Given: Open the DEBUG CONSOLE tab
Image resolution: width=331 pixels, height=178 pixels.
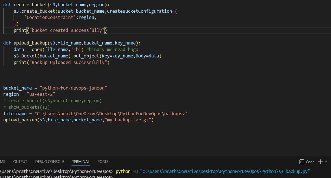Looking at the screenshot, I should pos(50,162).
